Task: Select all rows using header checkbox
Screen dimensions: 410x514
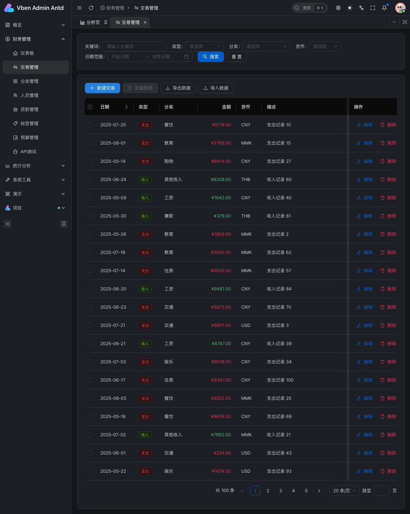Action: point(90,107)
